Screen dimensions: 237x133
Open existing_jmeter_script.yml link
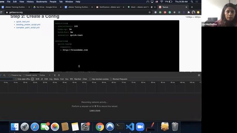coord(28,25)
